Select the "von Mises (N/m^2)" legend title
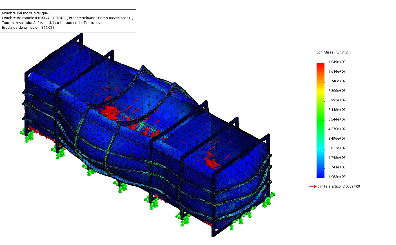Screen dimensions: 396x245 [x=332, y=52]
